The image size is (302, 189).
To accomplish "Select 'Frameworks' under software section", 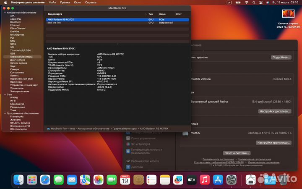I will (17, 117).
